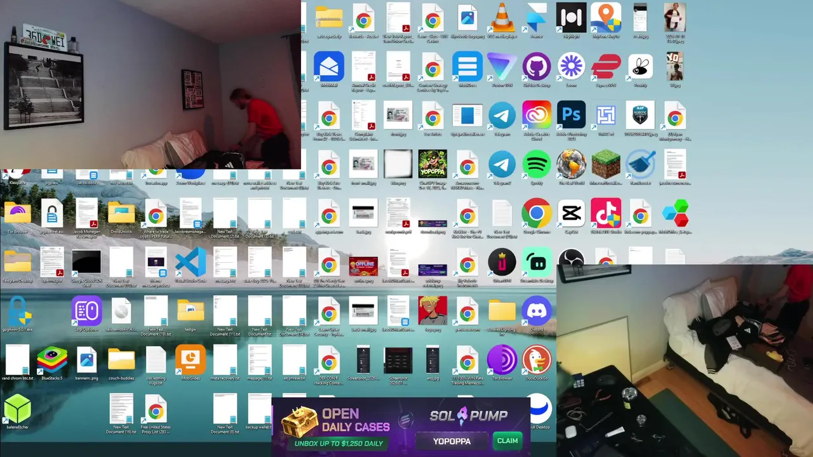Click the YOPOPPA code field in banner
Screen dimensions: 813x457
tap(452, 441)
